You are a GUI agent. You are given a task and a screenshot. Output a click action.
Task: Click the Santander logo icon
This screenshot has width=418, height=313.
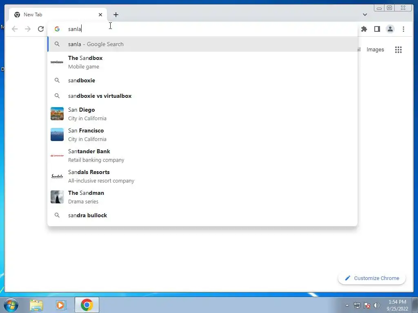[57, 155]
